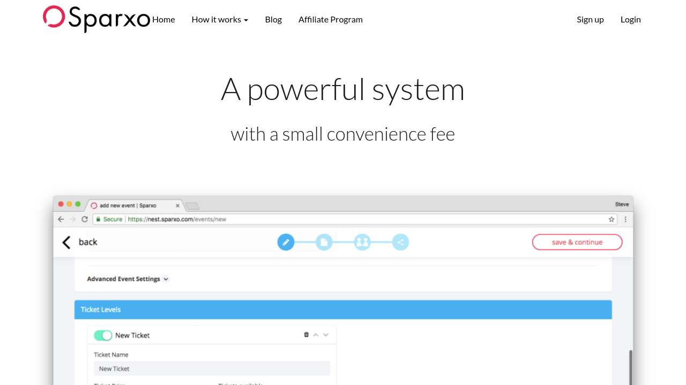This screenshot has height=385, width=686.
Task: Select the pencil edit step icon
Action: point(286,242)
